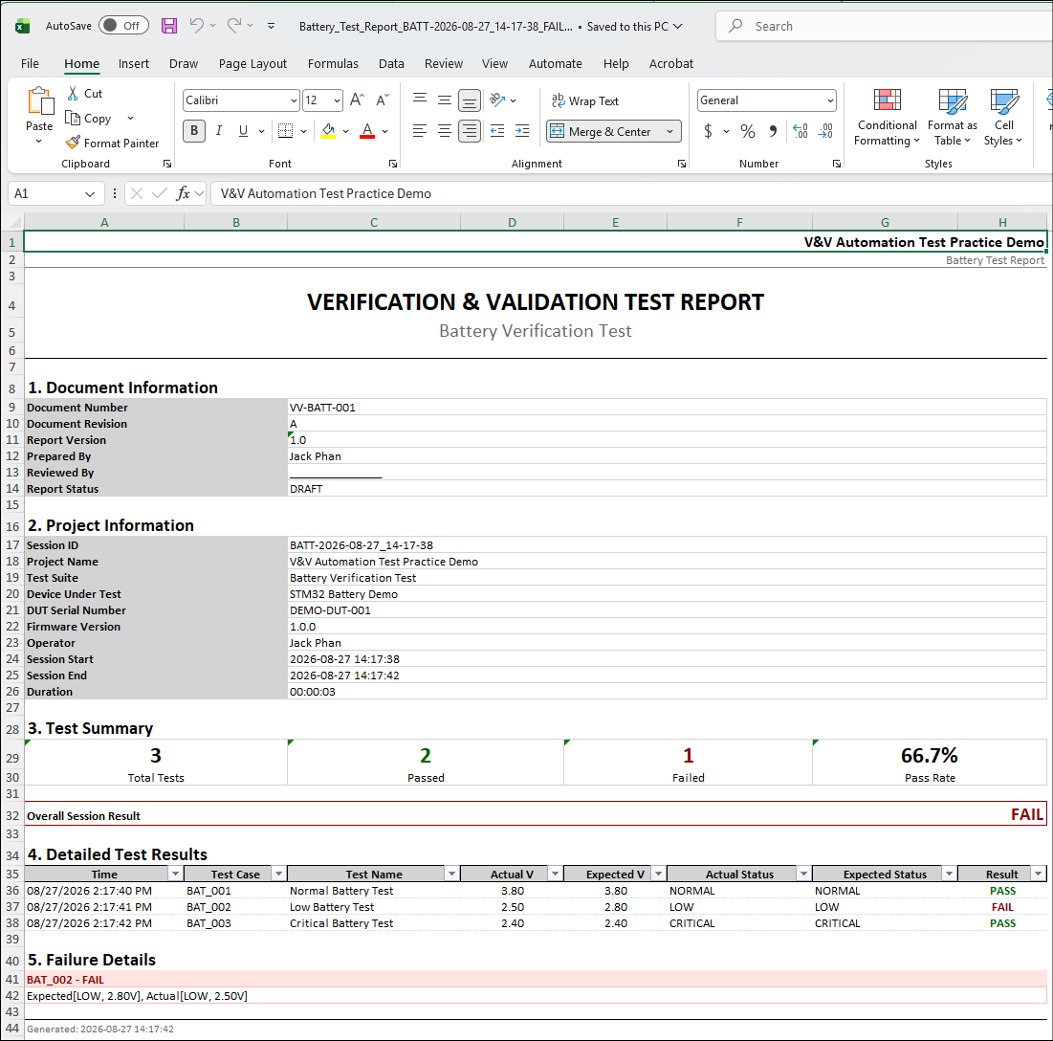Click the Align Left icon
This screenshot has height=1041, width=1053.
pos(420,131)
